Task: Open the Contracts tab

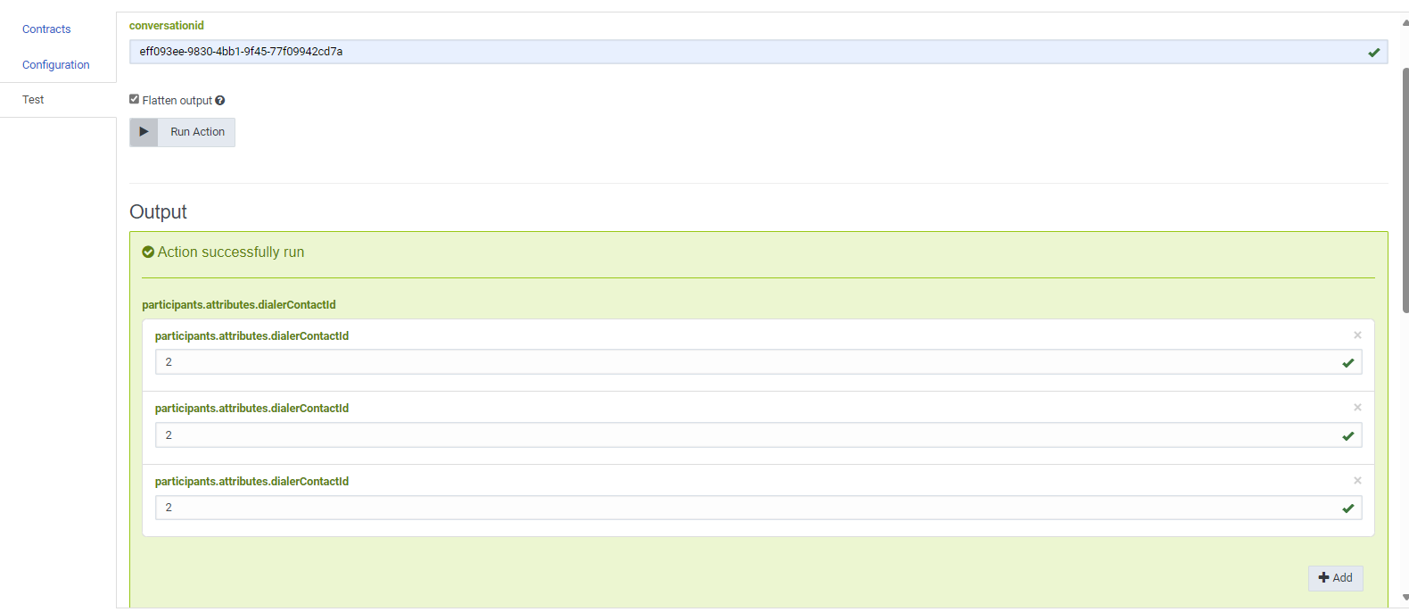Action: (46, 29)
